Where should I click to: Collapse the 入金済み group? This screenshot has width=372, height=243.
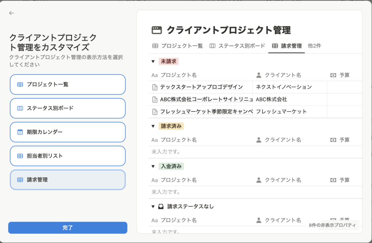[153, 166]
